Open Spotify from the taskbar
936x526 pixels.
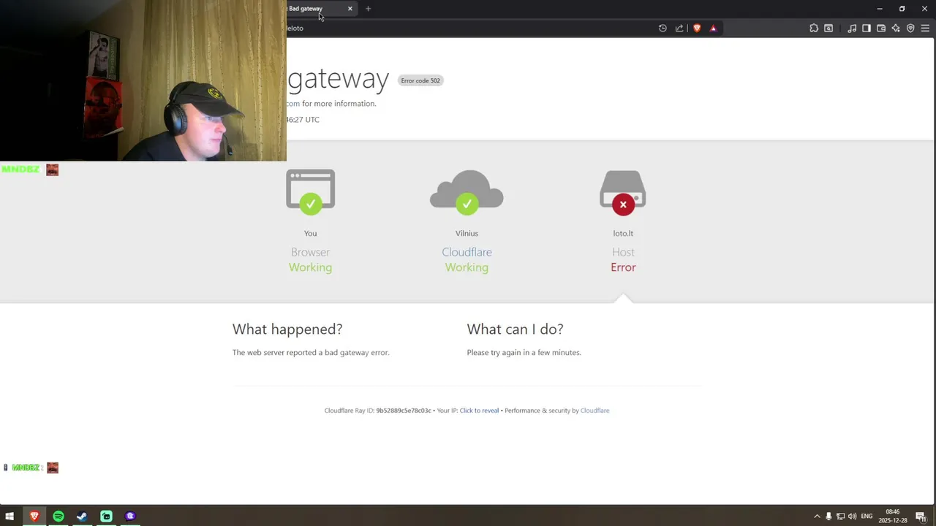coord(58,516)
